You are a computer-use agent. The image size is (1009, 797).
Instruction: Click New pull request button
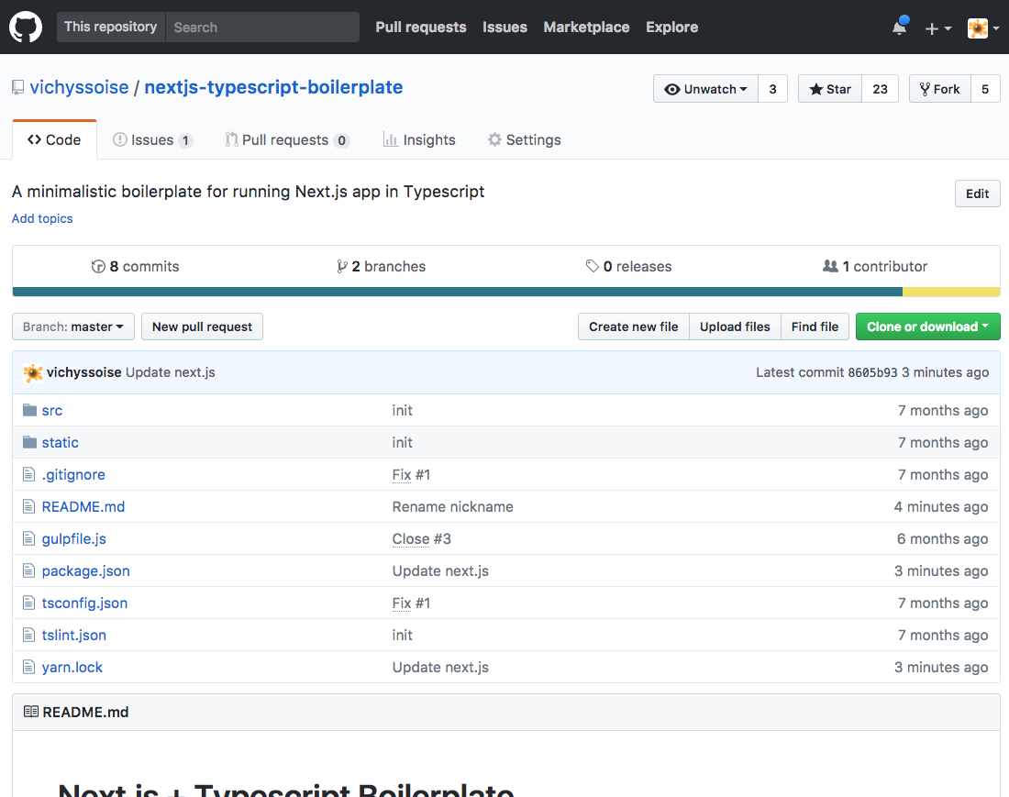(x=202, y=327)
